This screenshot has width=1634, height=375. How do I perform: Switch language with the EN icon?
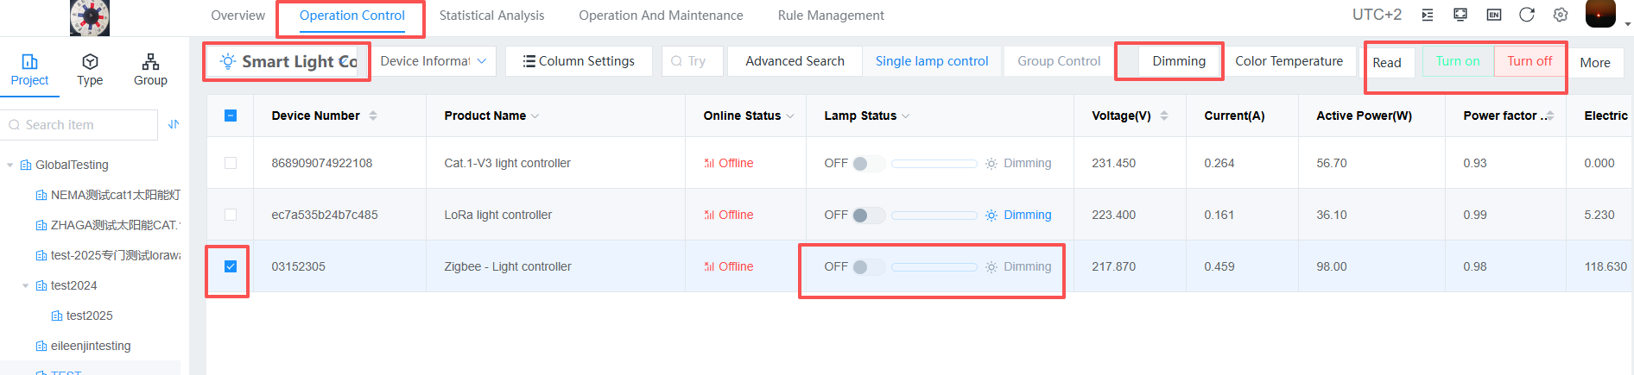(x=1493, y=15)
